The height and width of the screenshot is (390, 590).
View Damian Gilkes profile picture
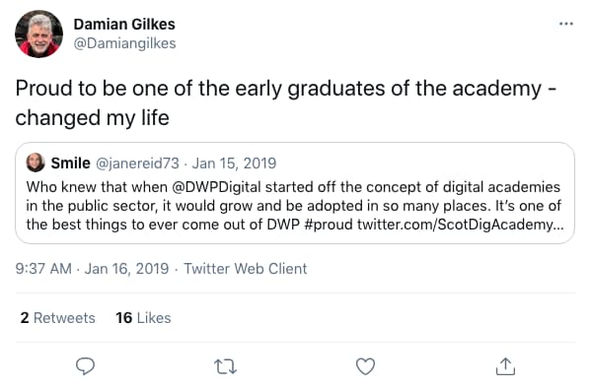coord(38,33)
